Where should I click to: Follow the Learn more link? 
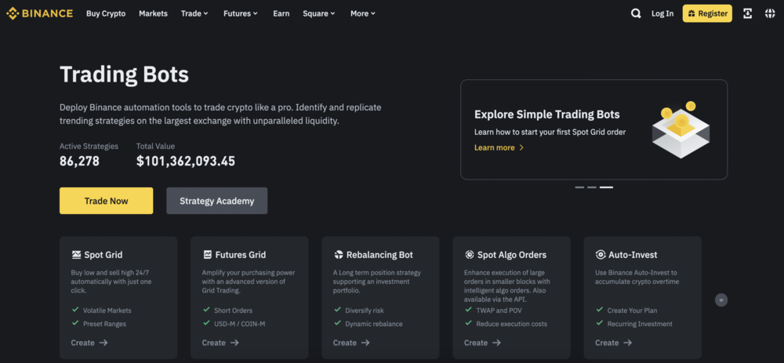point(499,147)
